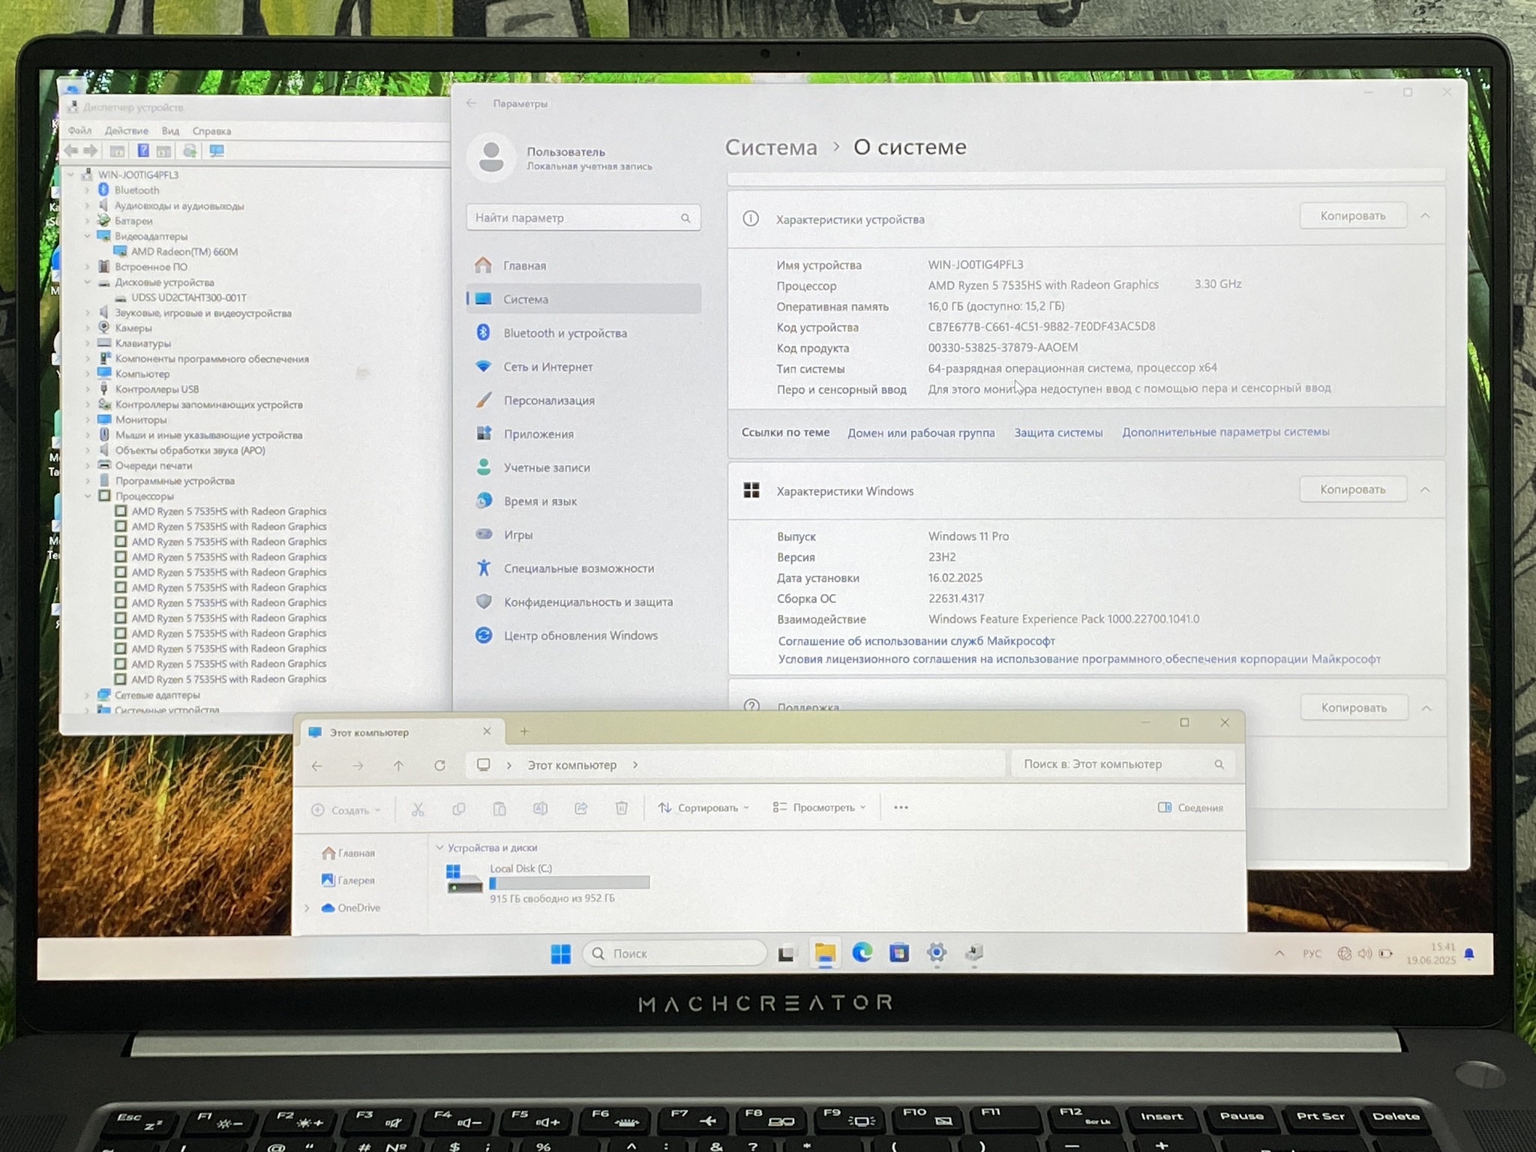Click the Найти параметр search field
The width and height of the screenshot is (1536, 1152).
point(574,217)
